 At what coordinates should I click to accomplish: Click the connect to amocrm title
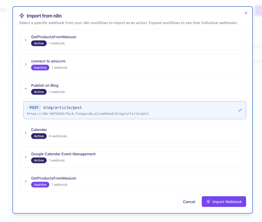(x=48, y=61)
